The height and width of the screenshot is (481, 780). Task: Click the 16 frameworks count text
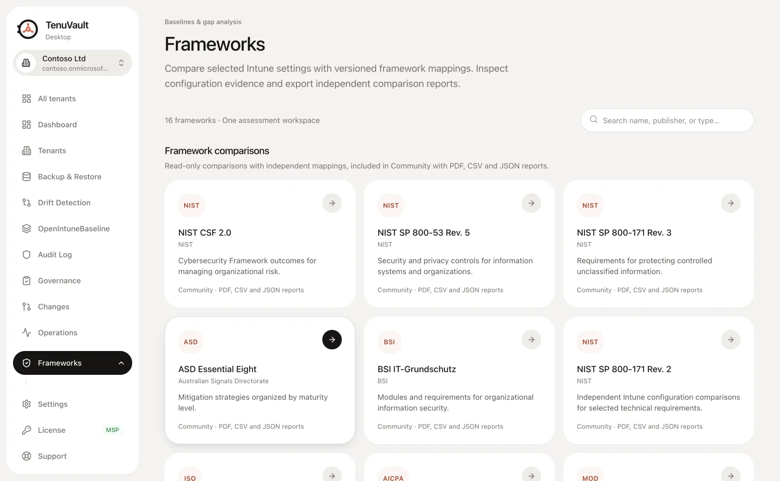(x=190, y=120)
